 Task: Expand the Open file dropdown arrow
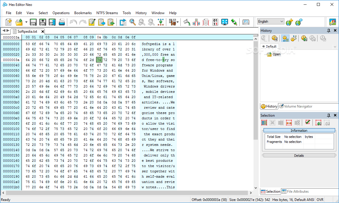26,22
